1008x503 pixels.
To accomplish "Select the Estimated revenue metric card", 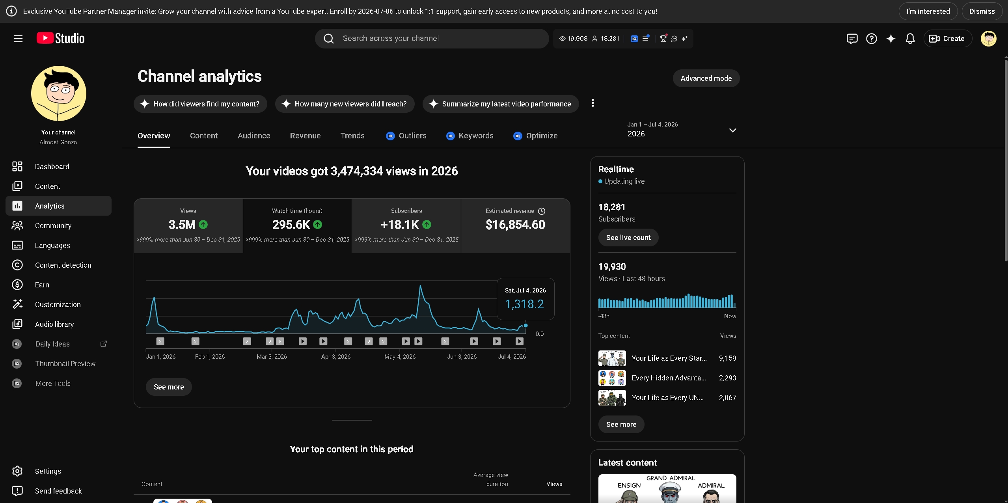I will [515, 225].
